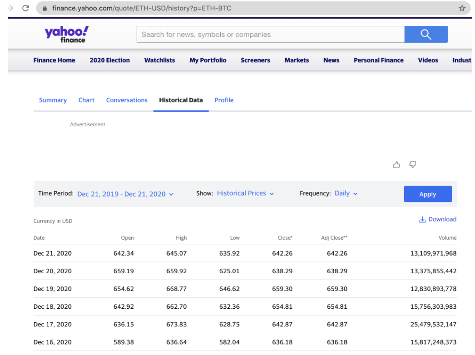Click volume value 15,817,248,373
475x355 pixels.
[x=433, y=342]
